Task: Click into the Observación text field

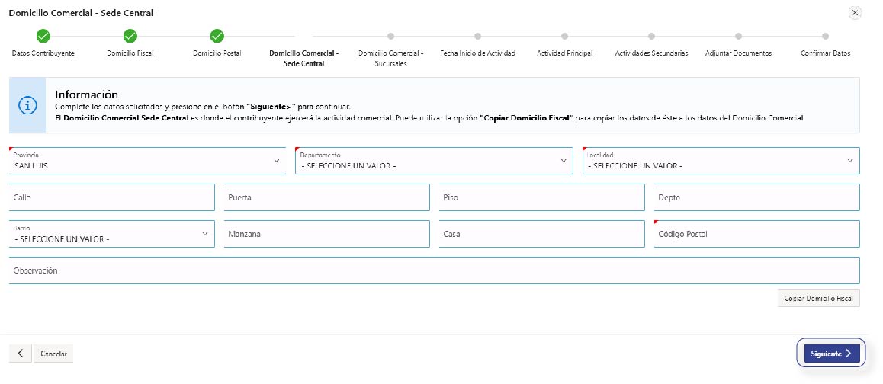Action: point(434,270)
